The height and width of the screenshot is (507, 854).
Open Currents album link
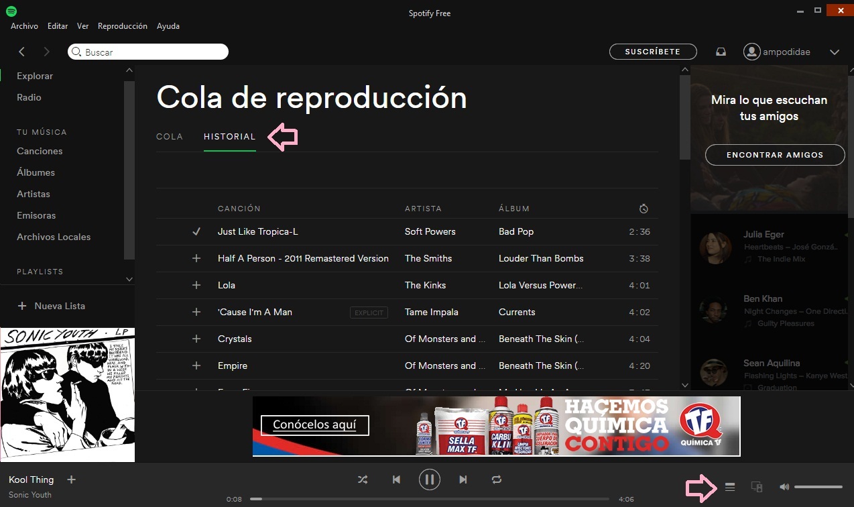pos(517,312)
